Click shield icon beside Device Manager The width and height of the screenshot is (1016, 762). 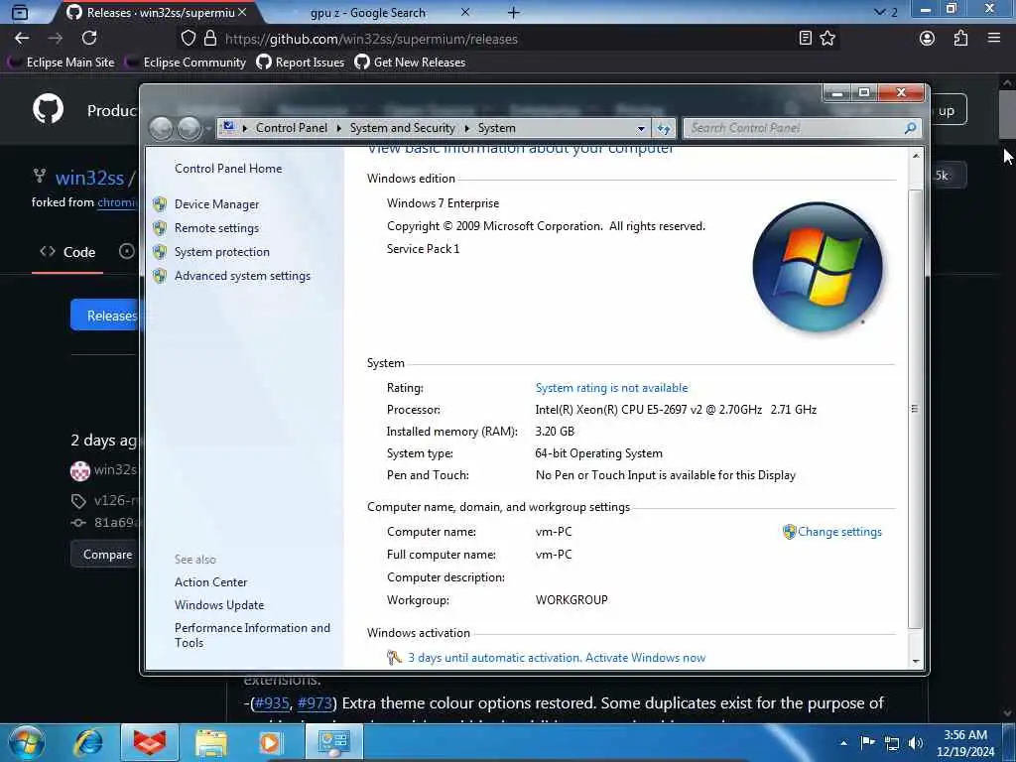[160, 204]
